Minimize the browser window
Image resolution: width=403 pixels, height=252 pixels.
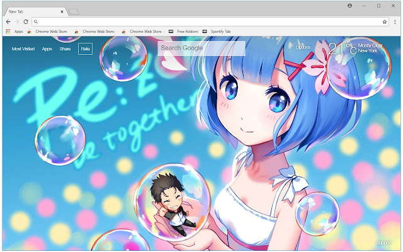click(x=364, y=6)
